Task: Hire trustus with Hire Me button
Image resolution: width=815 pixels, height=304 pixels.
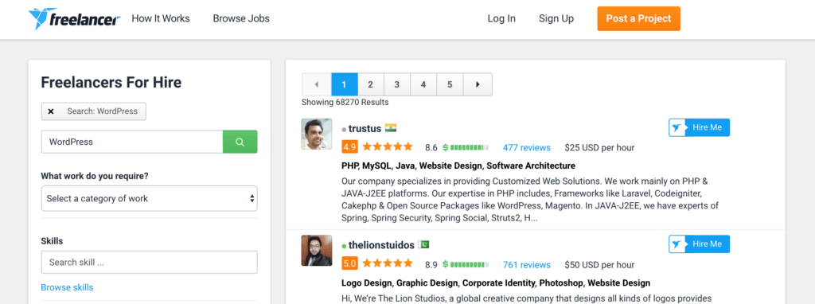Action: (x=699, y=127)
